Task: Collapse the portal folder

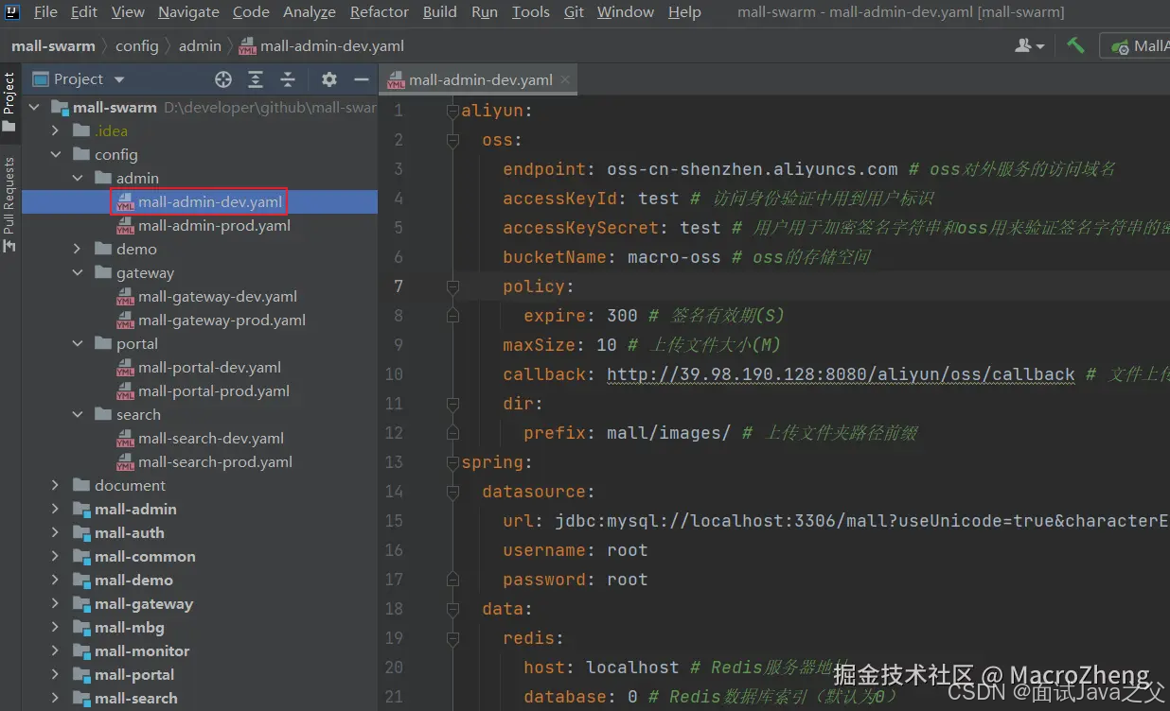Action: 78,343
